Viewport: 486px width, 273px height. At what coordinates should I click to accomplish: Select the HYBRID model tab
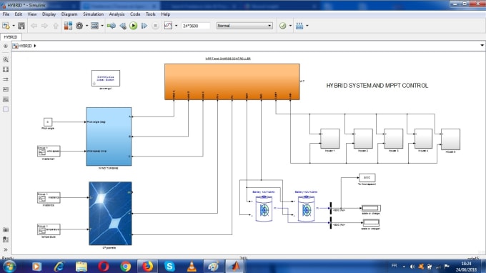11,37
